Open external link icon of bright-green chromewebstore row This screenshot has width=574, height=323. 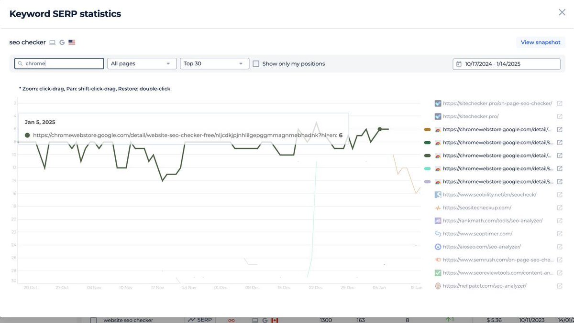pos(560,142)
